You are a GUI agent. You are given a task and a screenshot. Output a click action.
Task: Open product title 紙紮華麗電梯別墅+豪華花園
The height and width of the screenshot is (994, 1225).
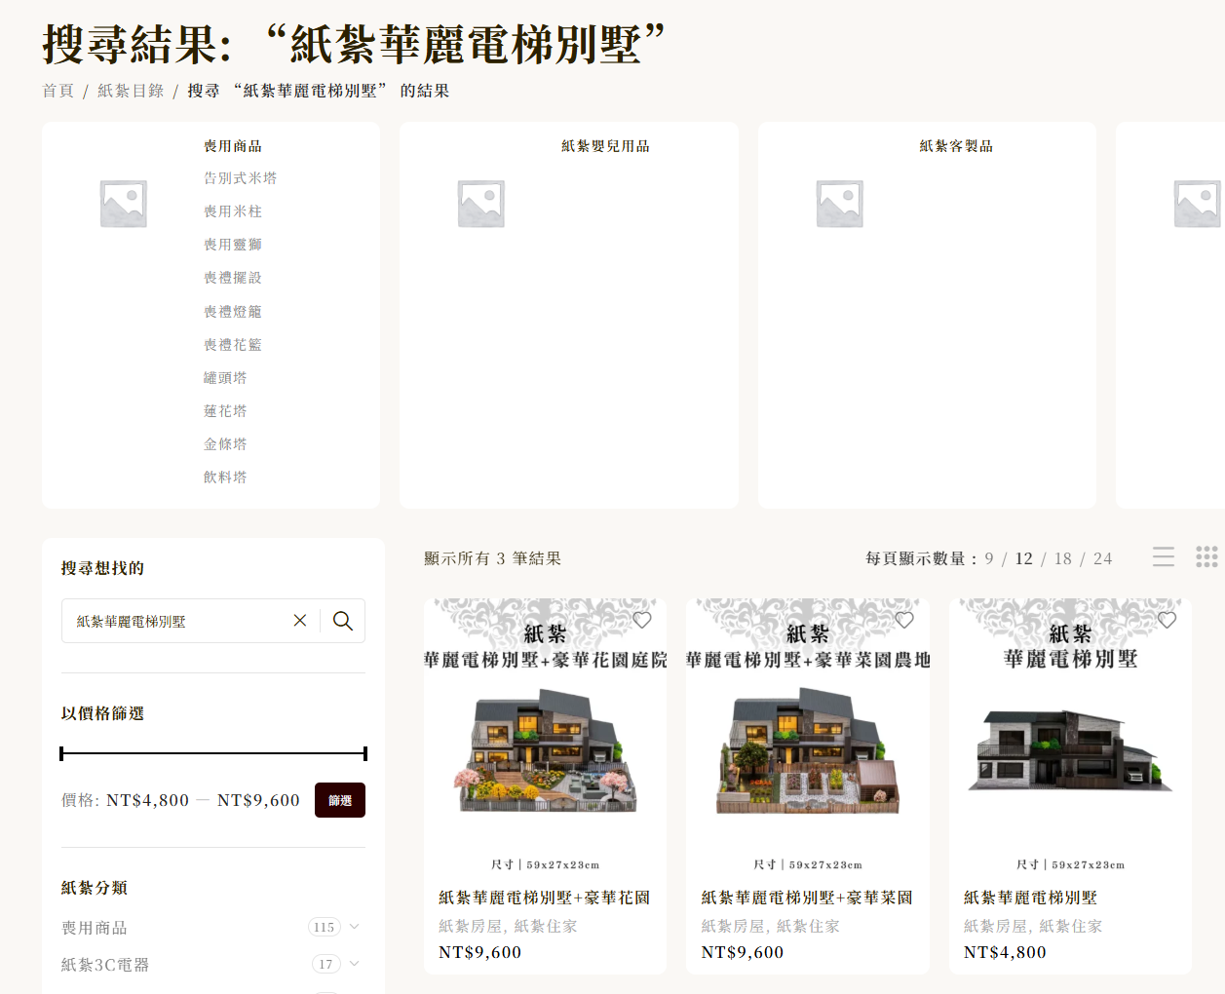click(544, 898)
